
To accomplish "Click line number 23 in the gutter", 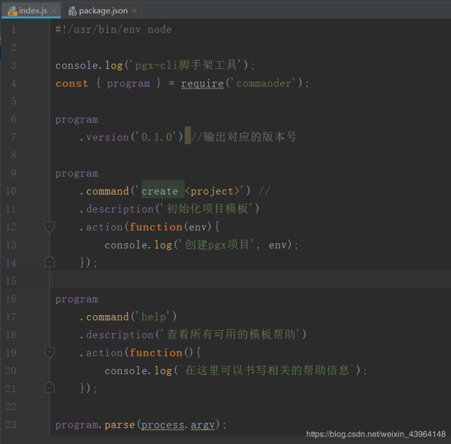I will (x=11, y=424).
